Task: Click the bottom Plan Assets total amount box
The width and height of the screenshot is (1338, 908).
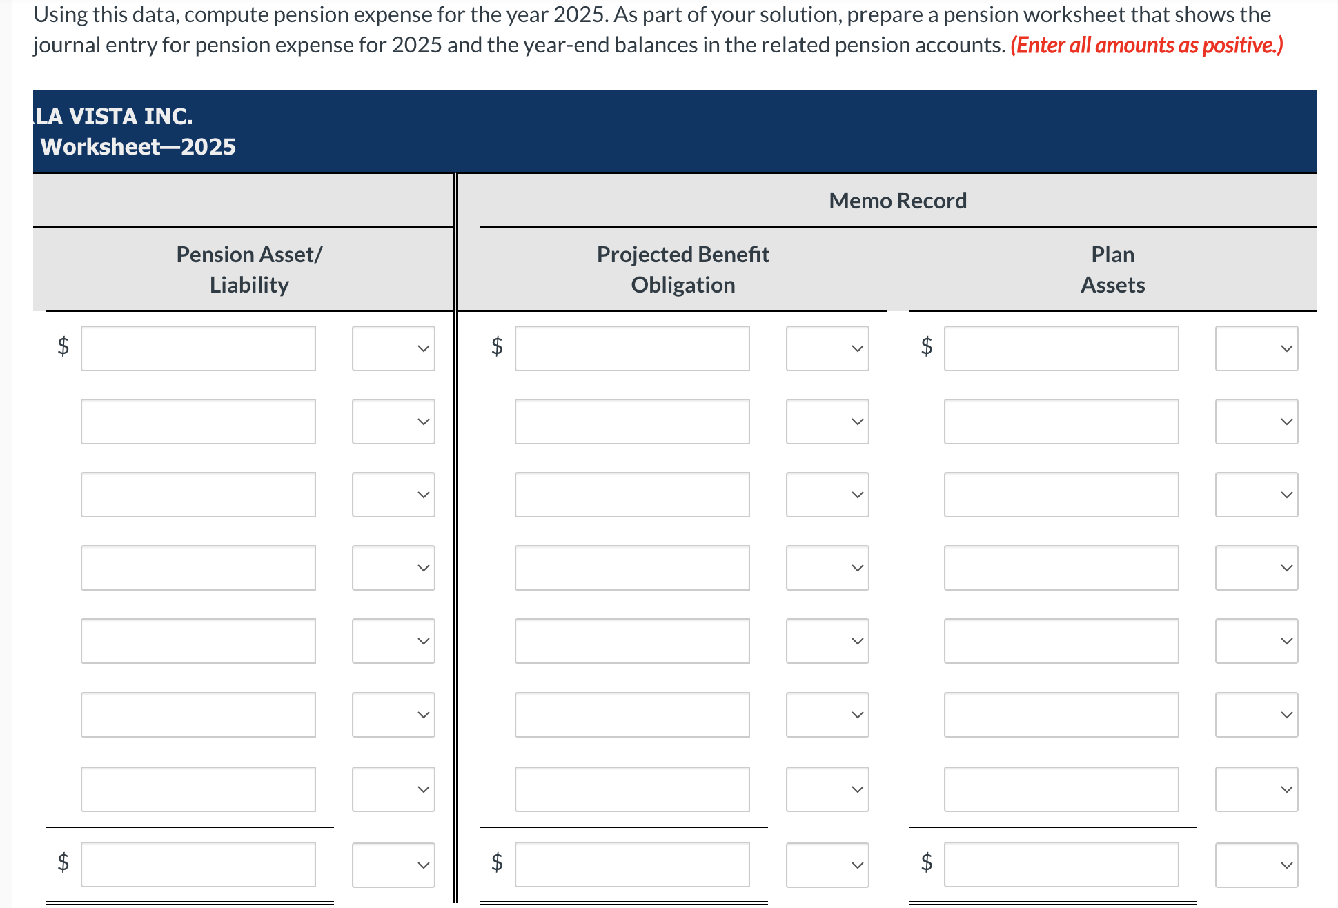Action: tap(1061, 864)
